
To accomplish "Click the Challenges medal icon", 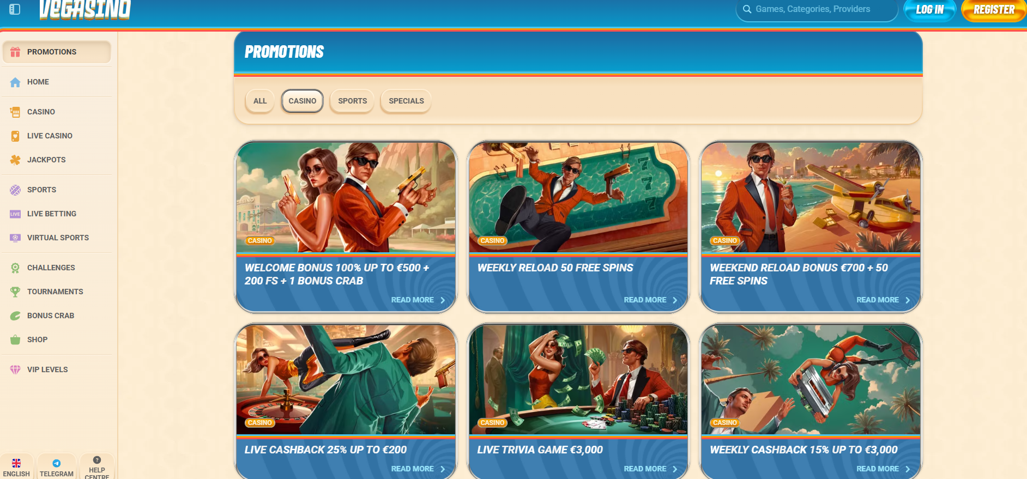I will [x=15, y=268].
